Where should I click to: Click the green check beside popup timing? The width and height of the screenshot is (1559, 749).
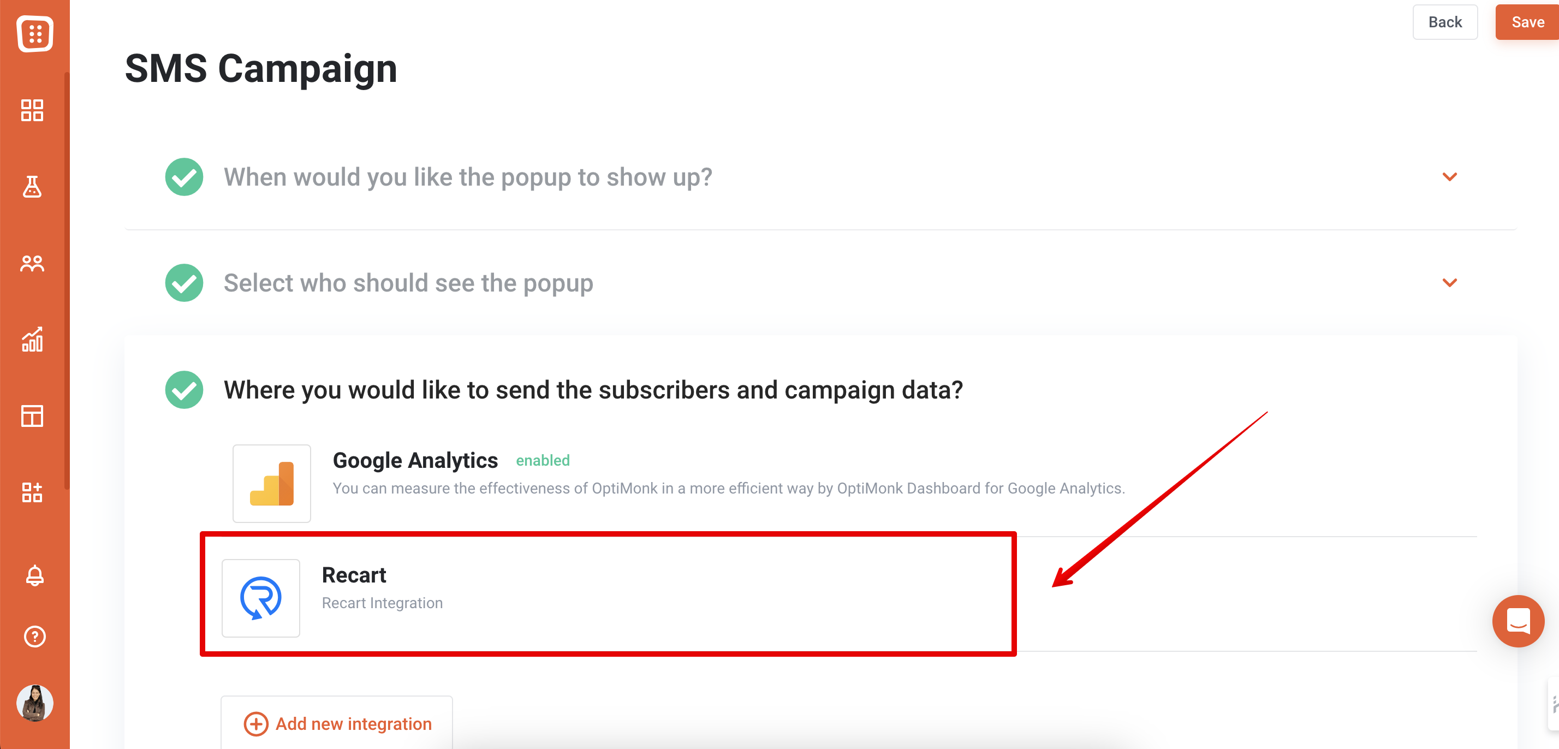[x=184, y=177]
